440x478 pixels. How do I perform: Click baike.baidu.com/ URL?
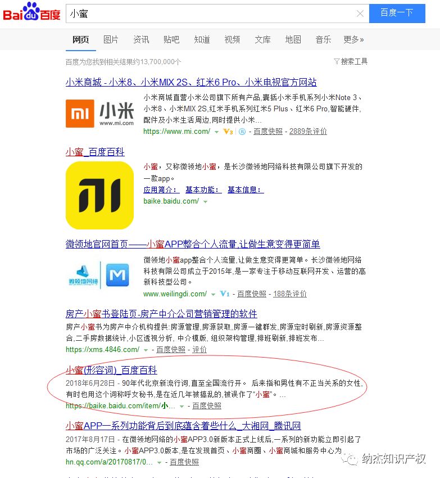[171, 201]
